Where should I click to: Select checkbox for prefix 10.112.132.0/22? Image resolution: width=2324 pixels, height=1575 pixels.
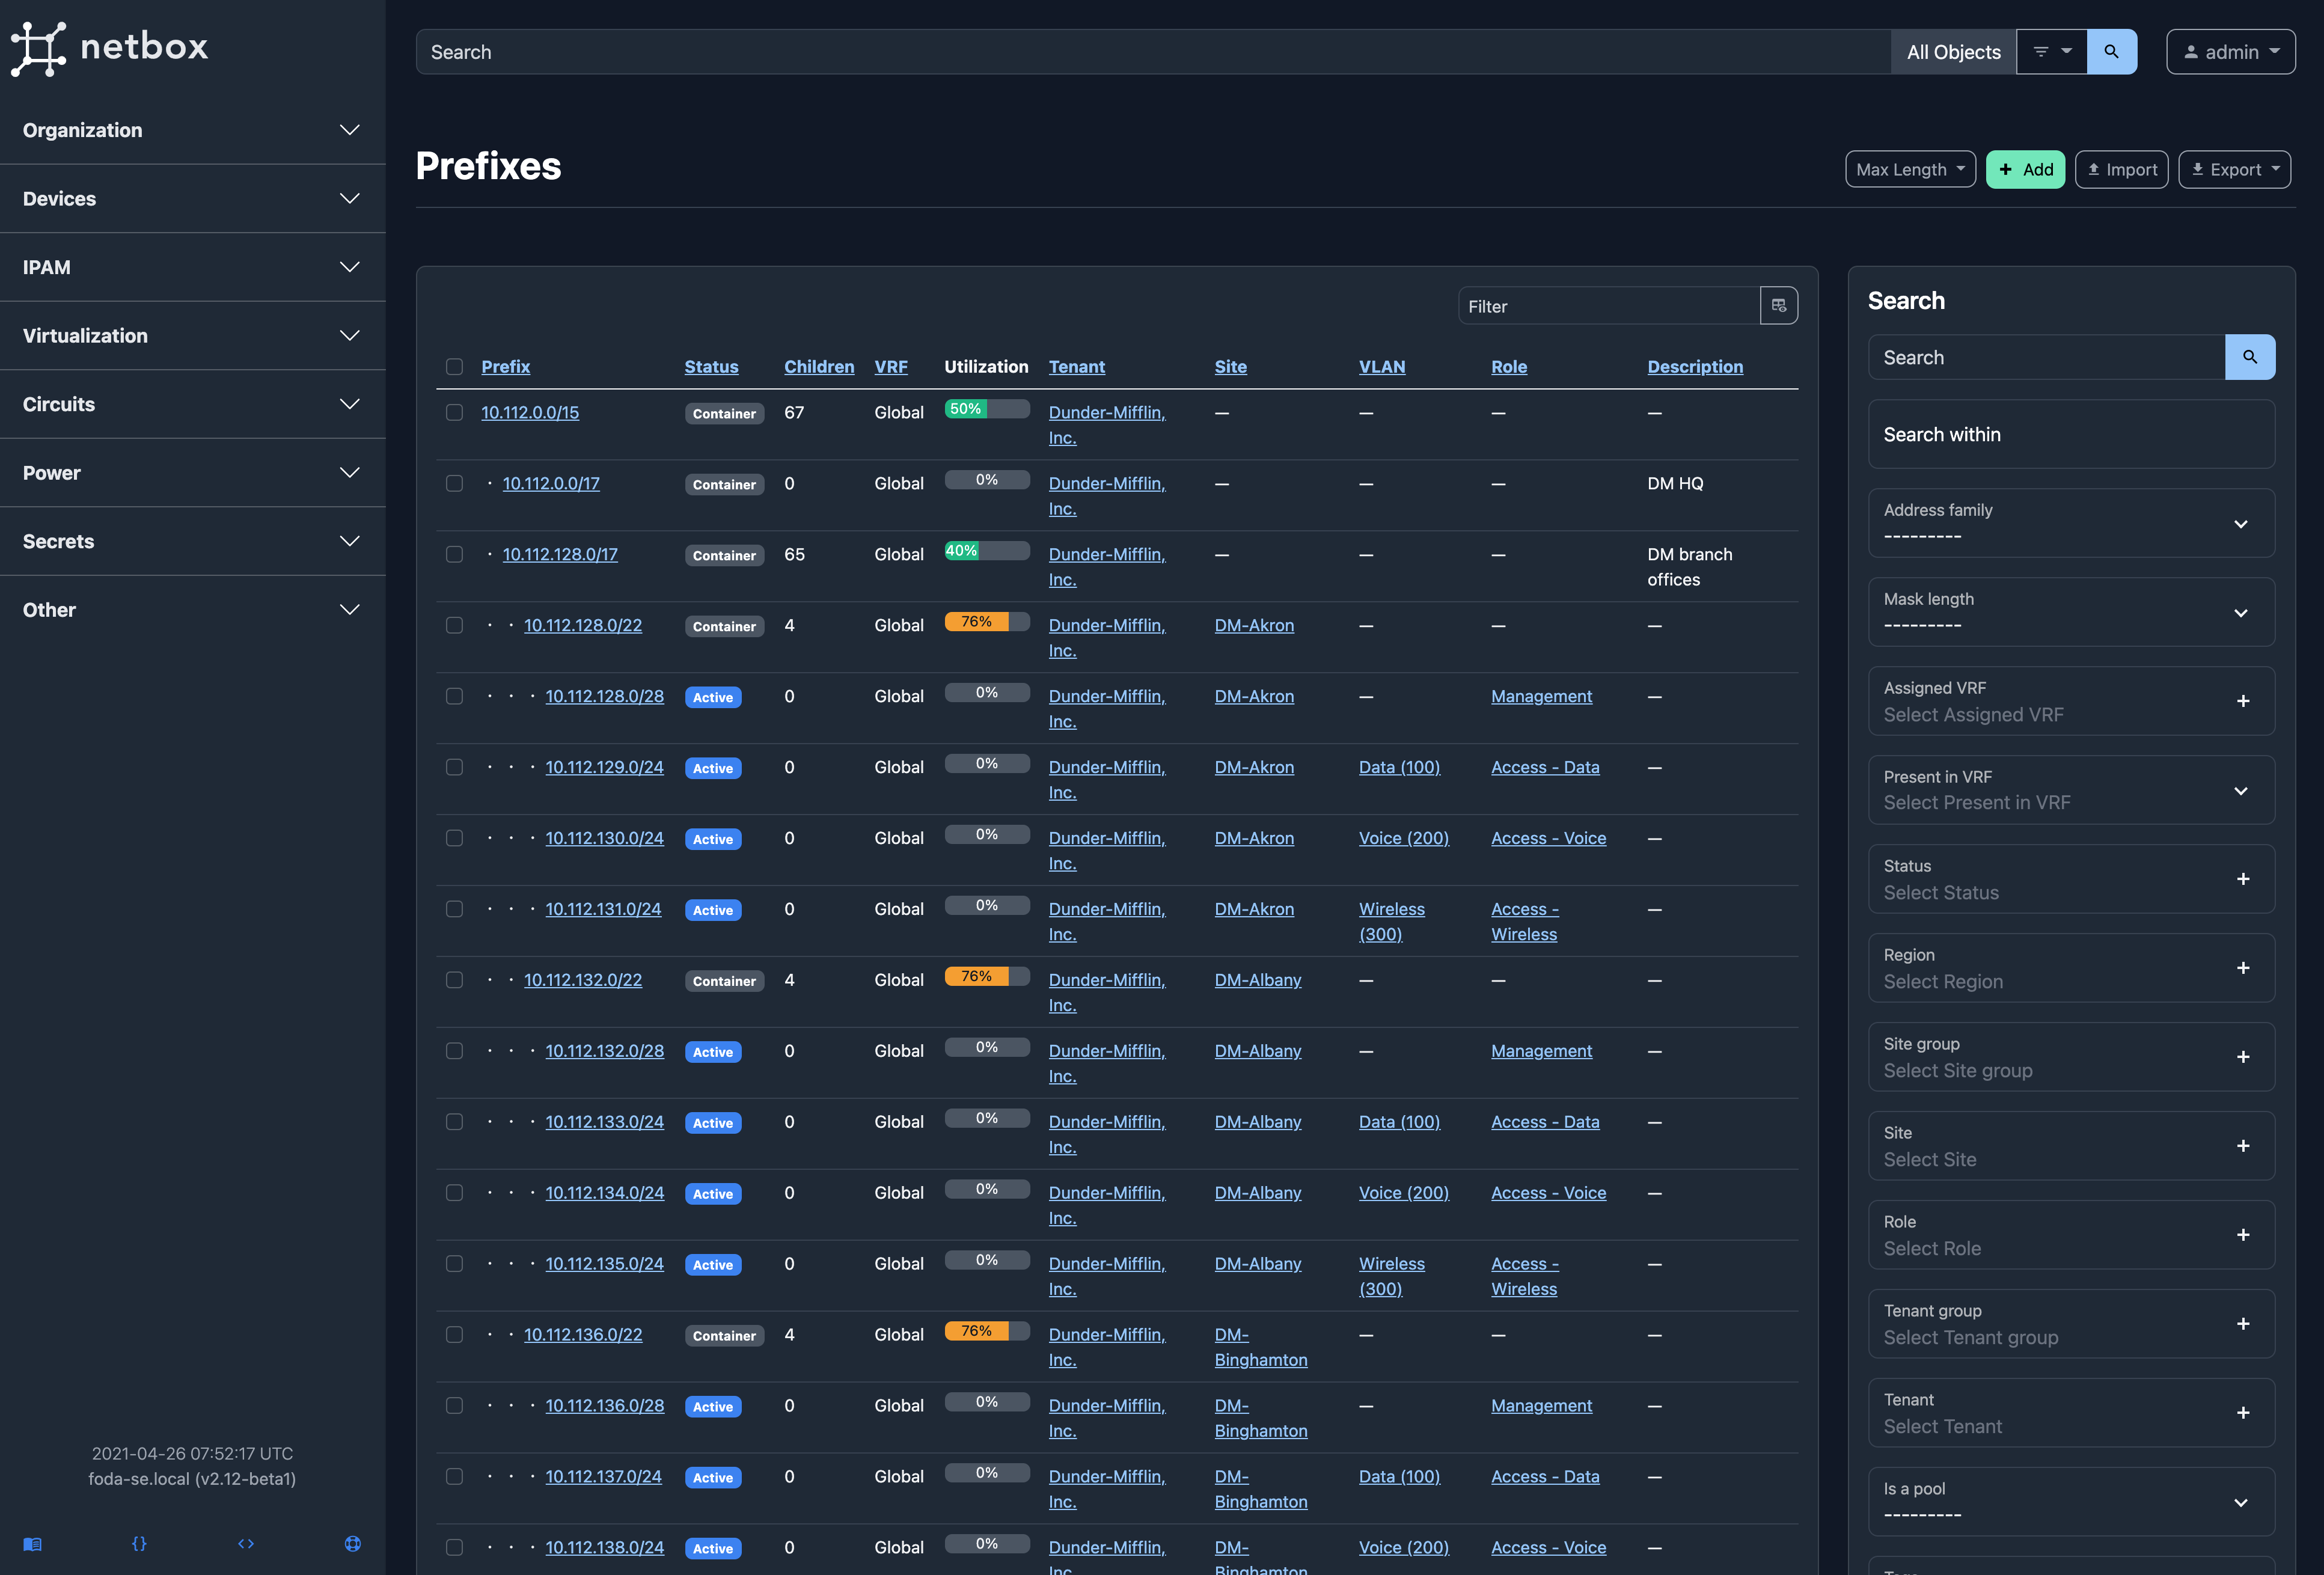click(x=454, y=980)
